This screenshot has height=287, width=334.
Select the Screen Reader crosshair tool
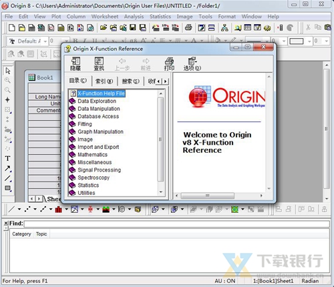click(8, 99)
